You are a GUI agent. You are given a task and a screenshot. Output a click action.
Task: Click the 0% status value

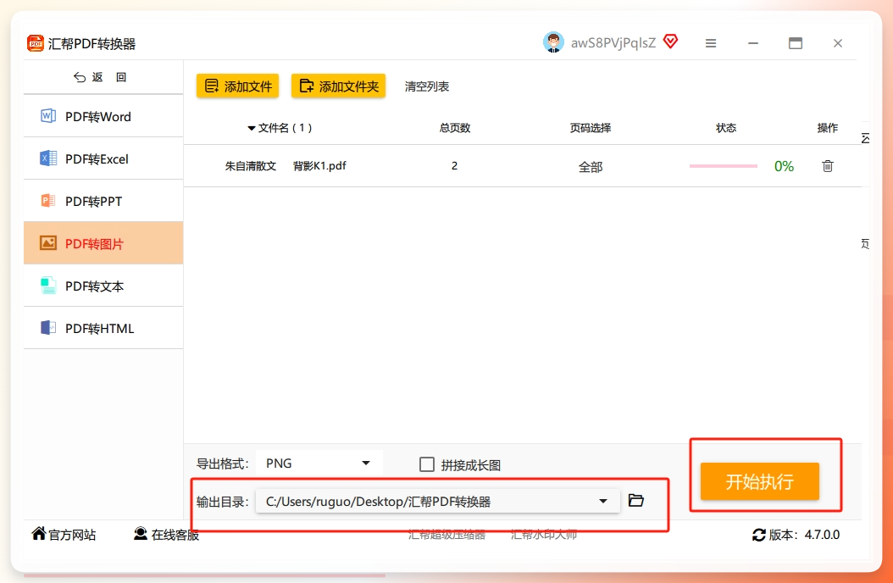(785, 166)
